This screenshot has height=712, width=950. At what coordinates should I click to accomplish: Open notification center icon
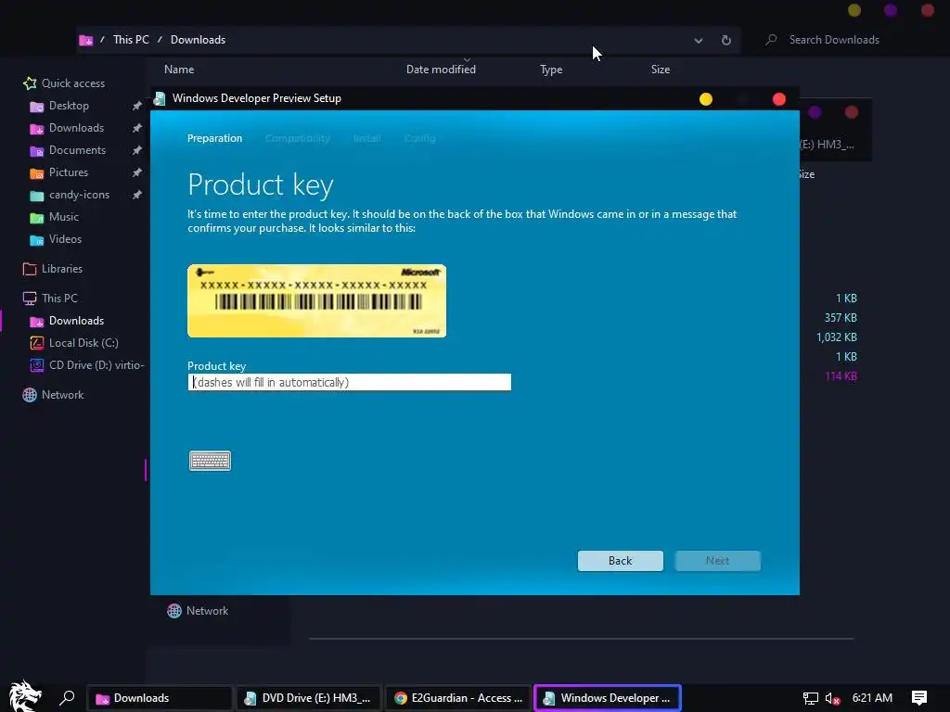(919, 698)
